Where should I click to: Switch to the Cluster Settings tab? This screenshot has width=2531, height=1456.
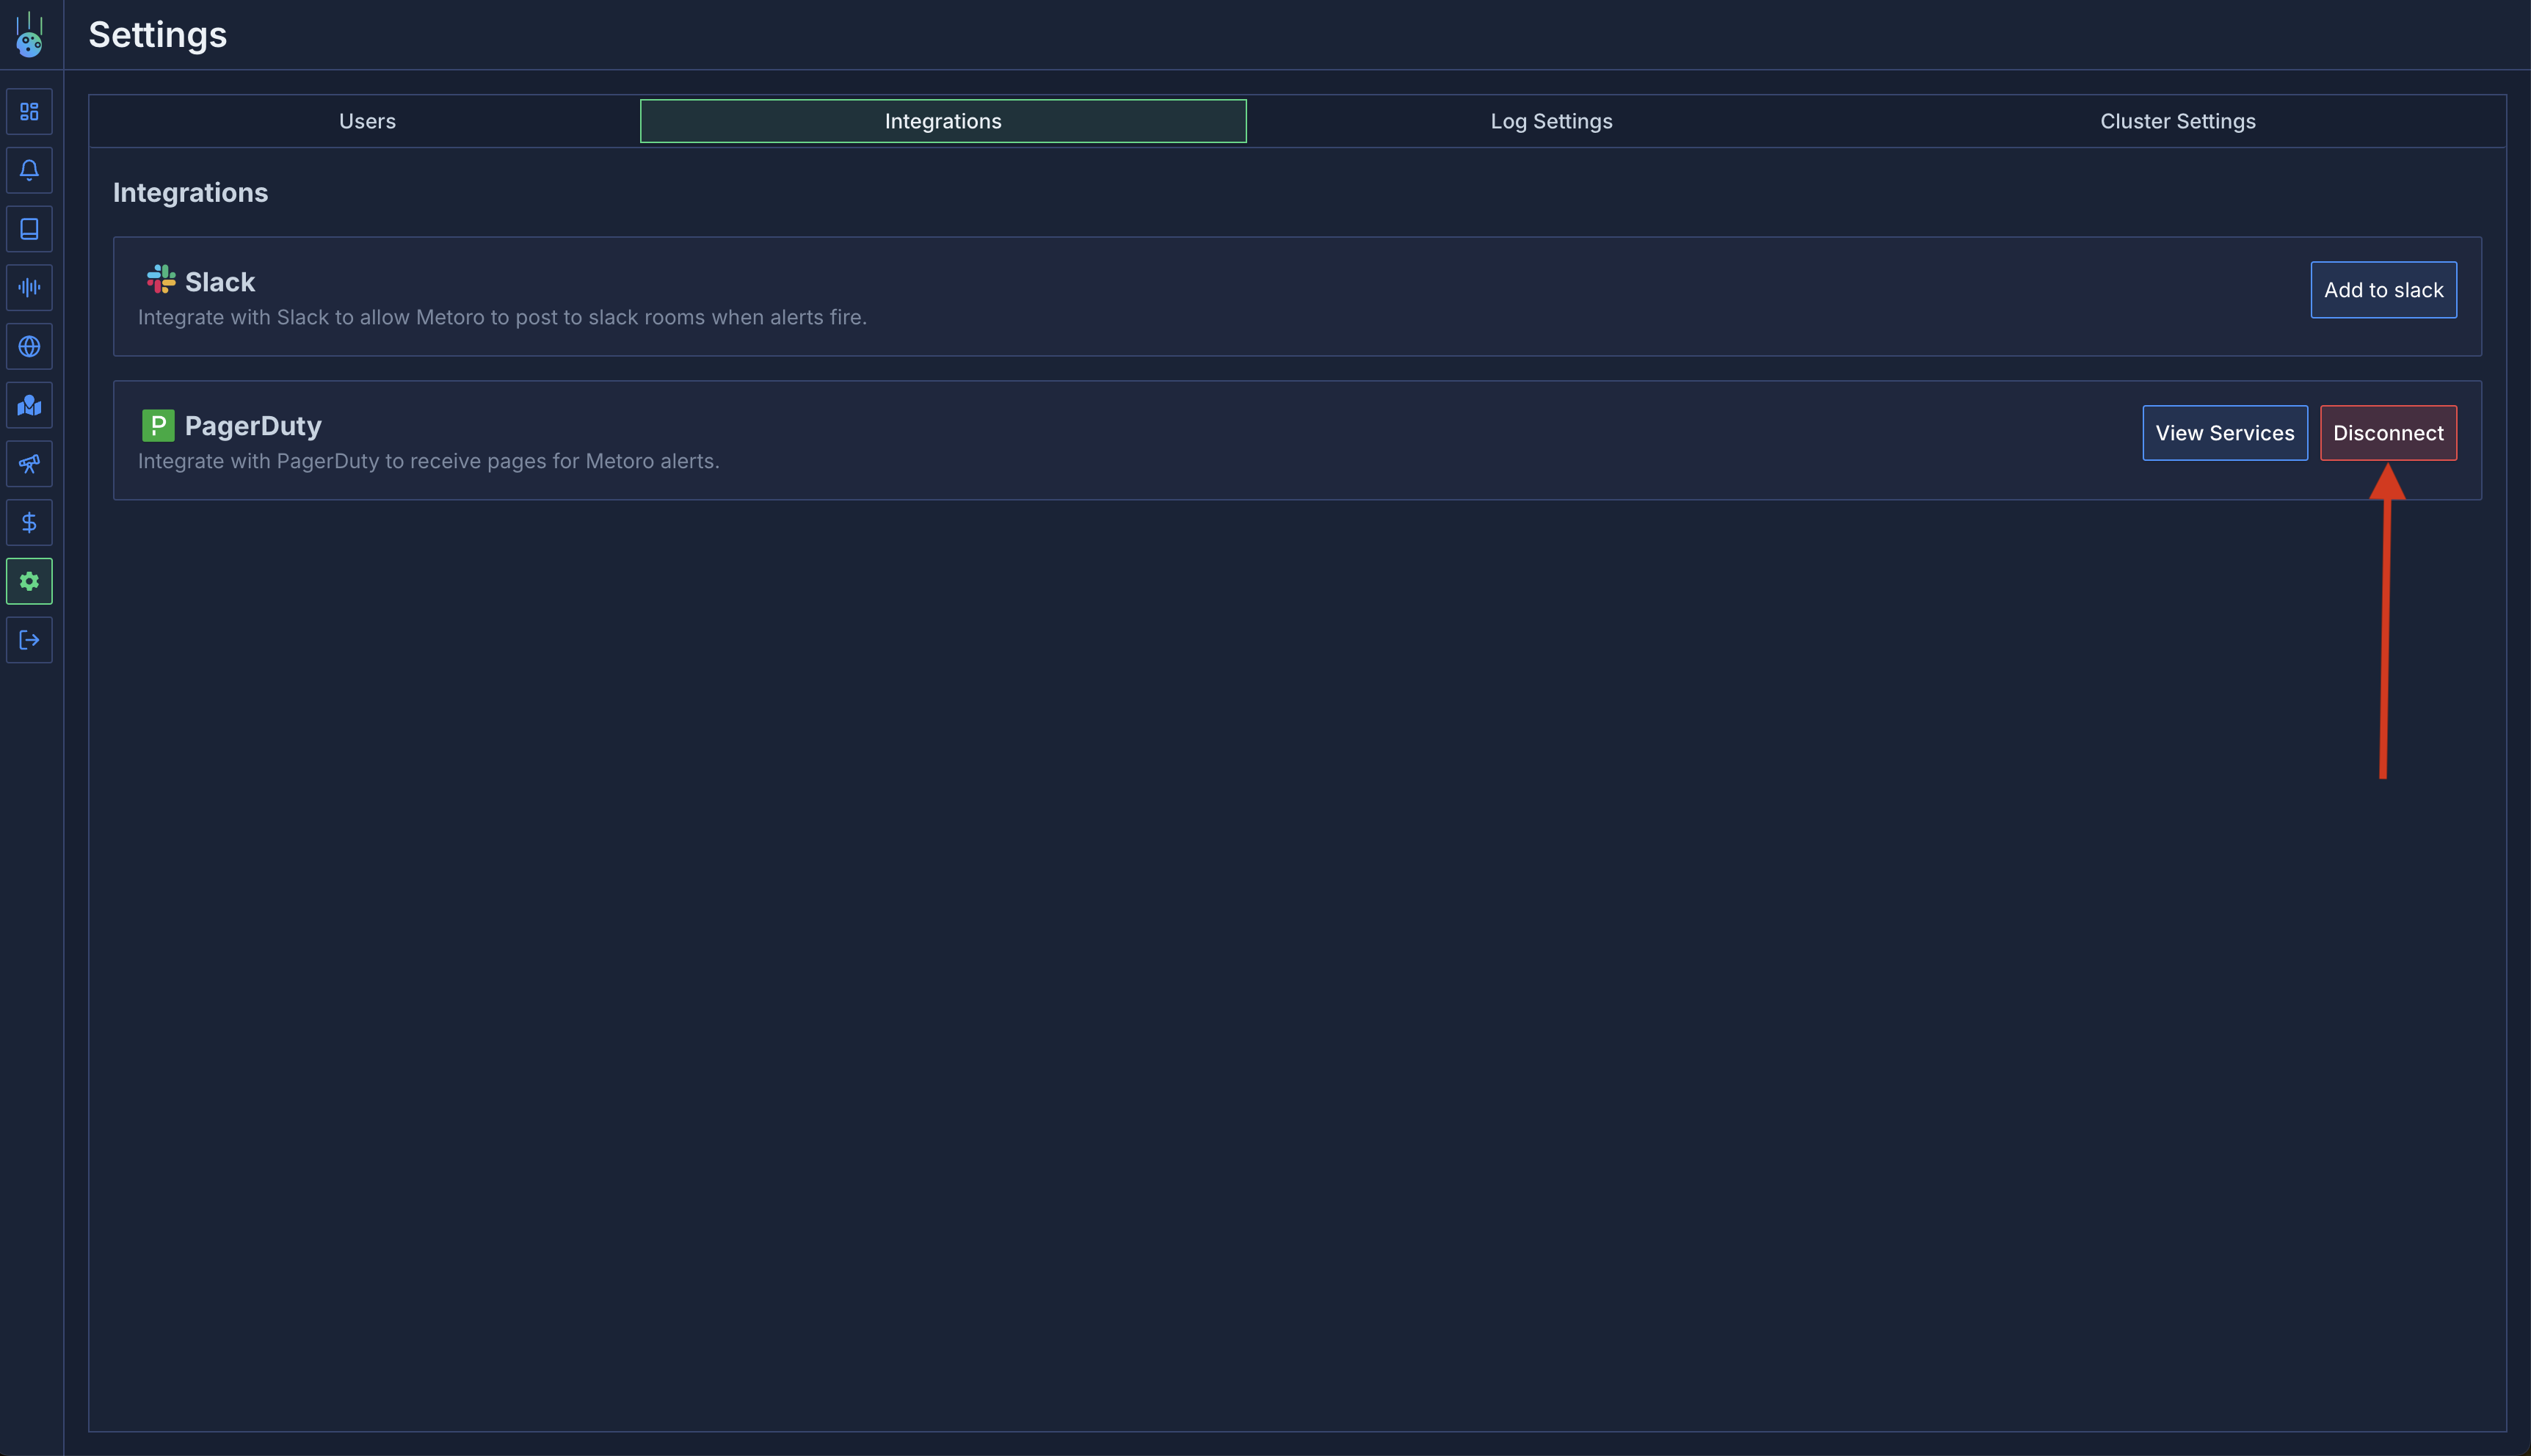tap(2177, 120)
